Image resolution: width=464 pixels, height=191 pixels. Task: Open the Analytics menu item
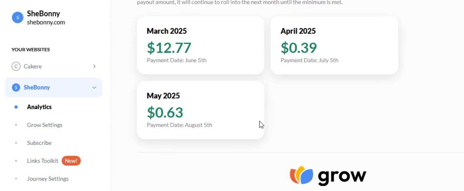coord(39,107)
